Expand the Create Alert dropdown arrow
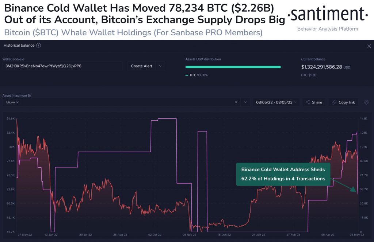 click(160, 66)
